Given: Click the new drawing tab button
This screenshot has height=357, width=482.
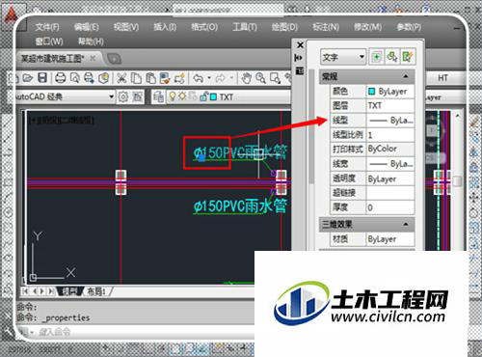Looking at the screenshot, I should (x=114, y=59).
